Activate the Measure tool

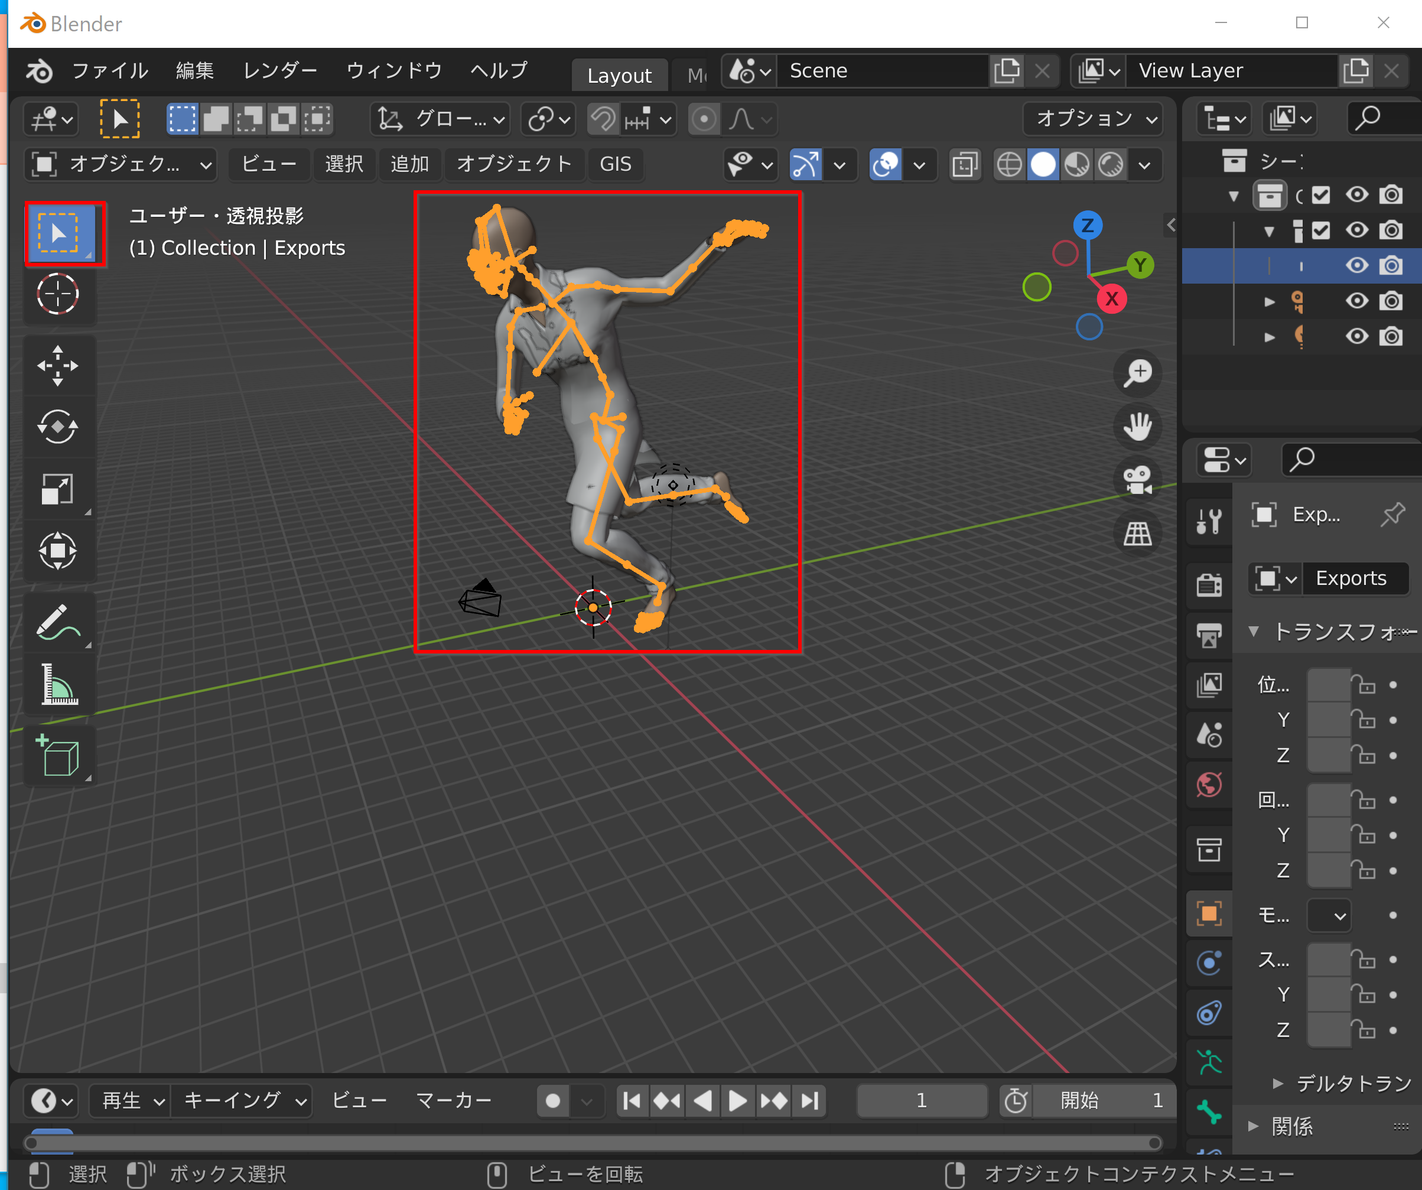pos(57,684)
